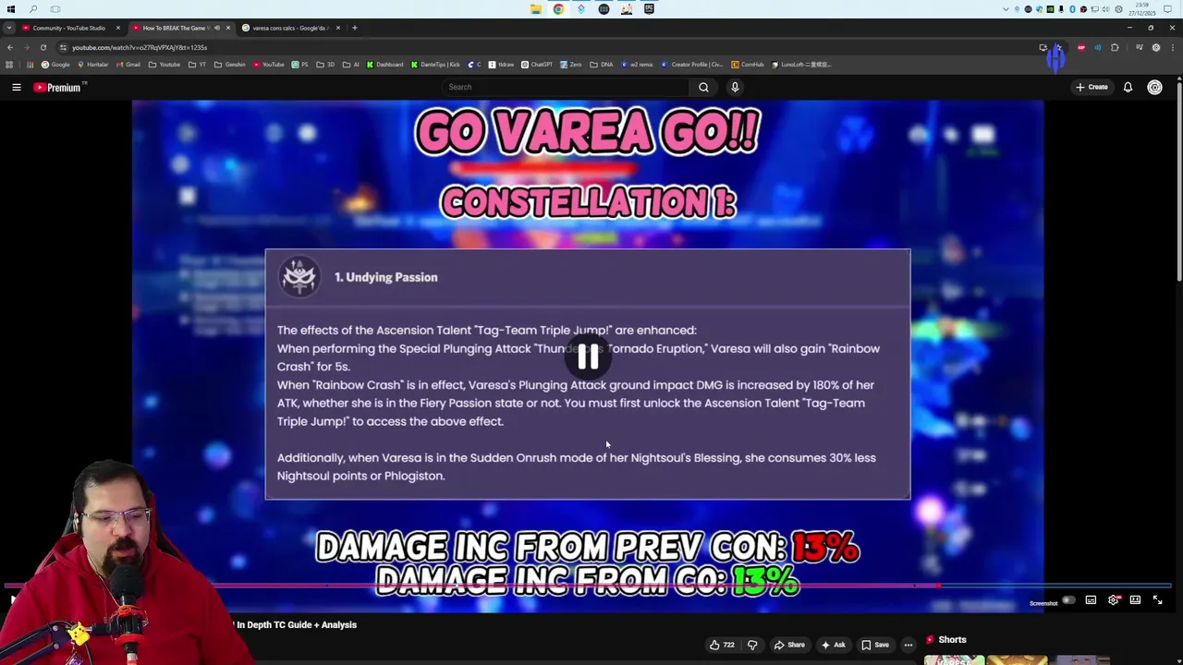This screenshot has height=665, width=1183.
Task: Open the DNA bookmarks folder
Action: point(602,65)
